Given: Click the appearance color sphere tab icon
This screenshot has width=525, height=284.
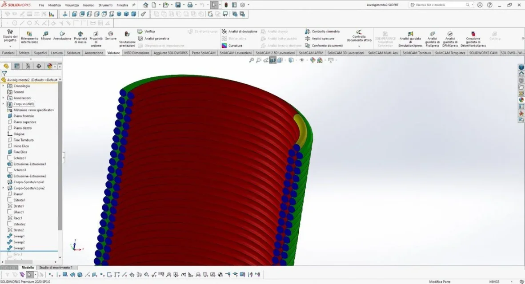Looking at the screenshot, I should (49, 66).
